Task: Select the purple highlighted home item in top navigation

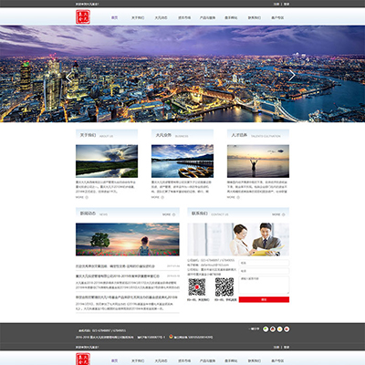Action: coord(114,17)
